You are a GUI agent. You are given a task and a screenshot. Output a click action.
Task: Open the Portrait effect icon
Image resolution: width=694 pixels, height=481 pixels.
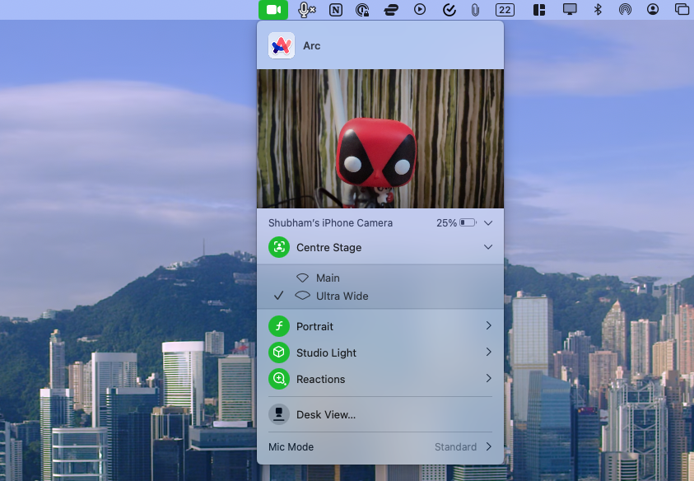click(279, 326)
